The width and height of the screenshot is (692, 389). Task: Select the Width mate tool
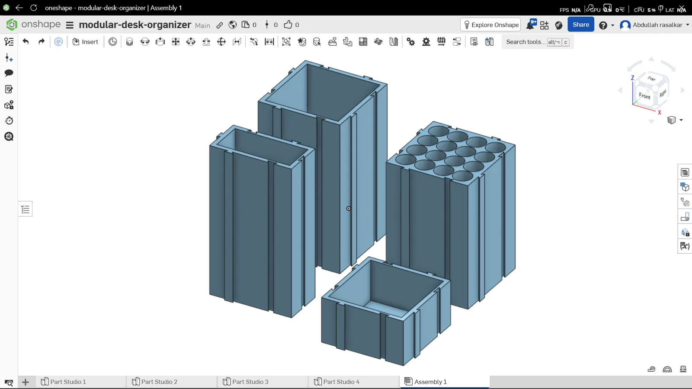pyautogui.click(x=269, y=41)
